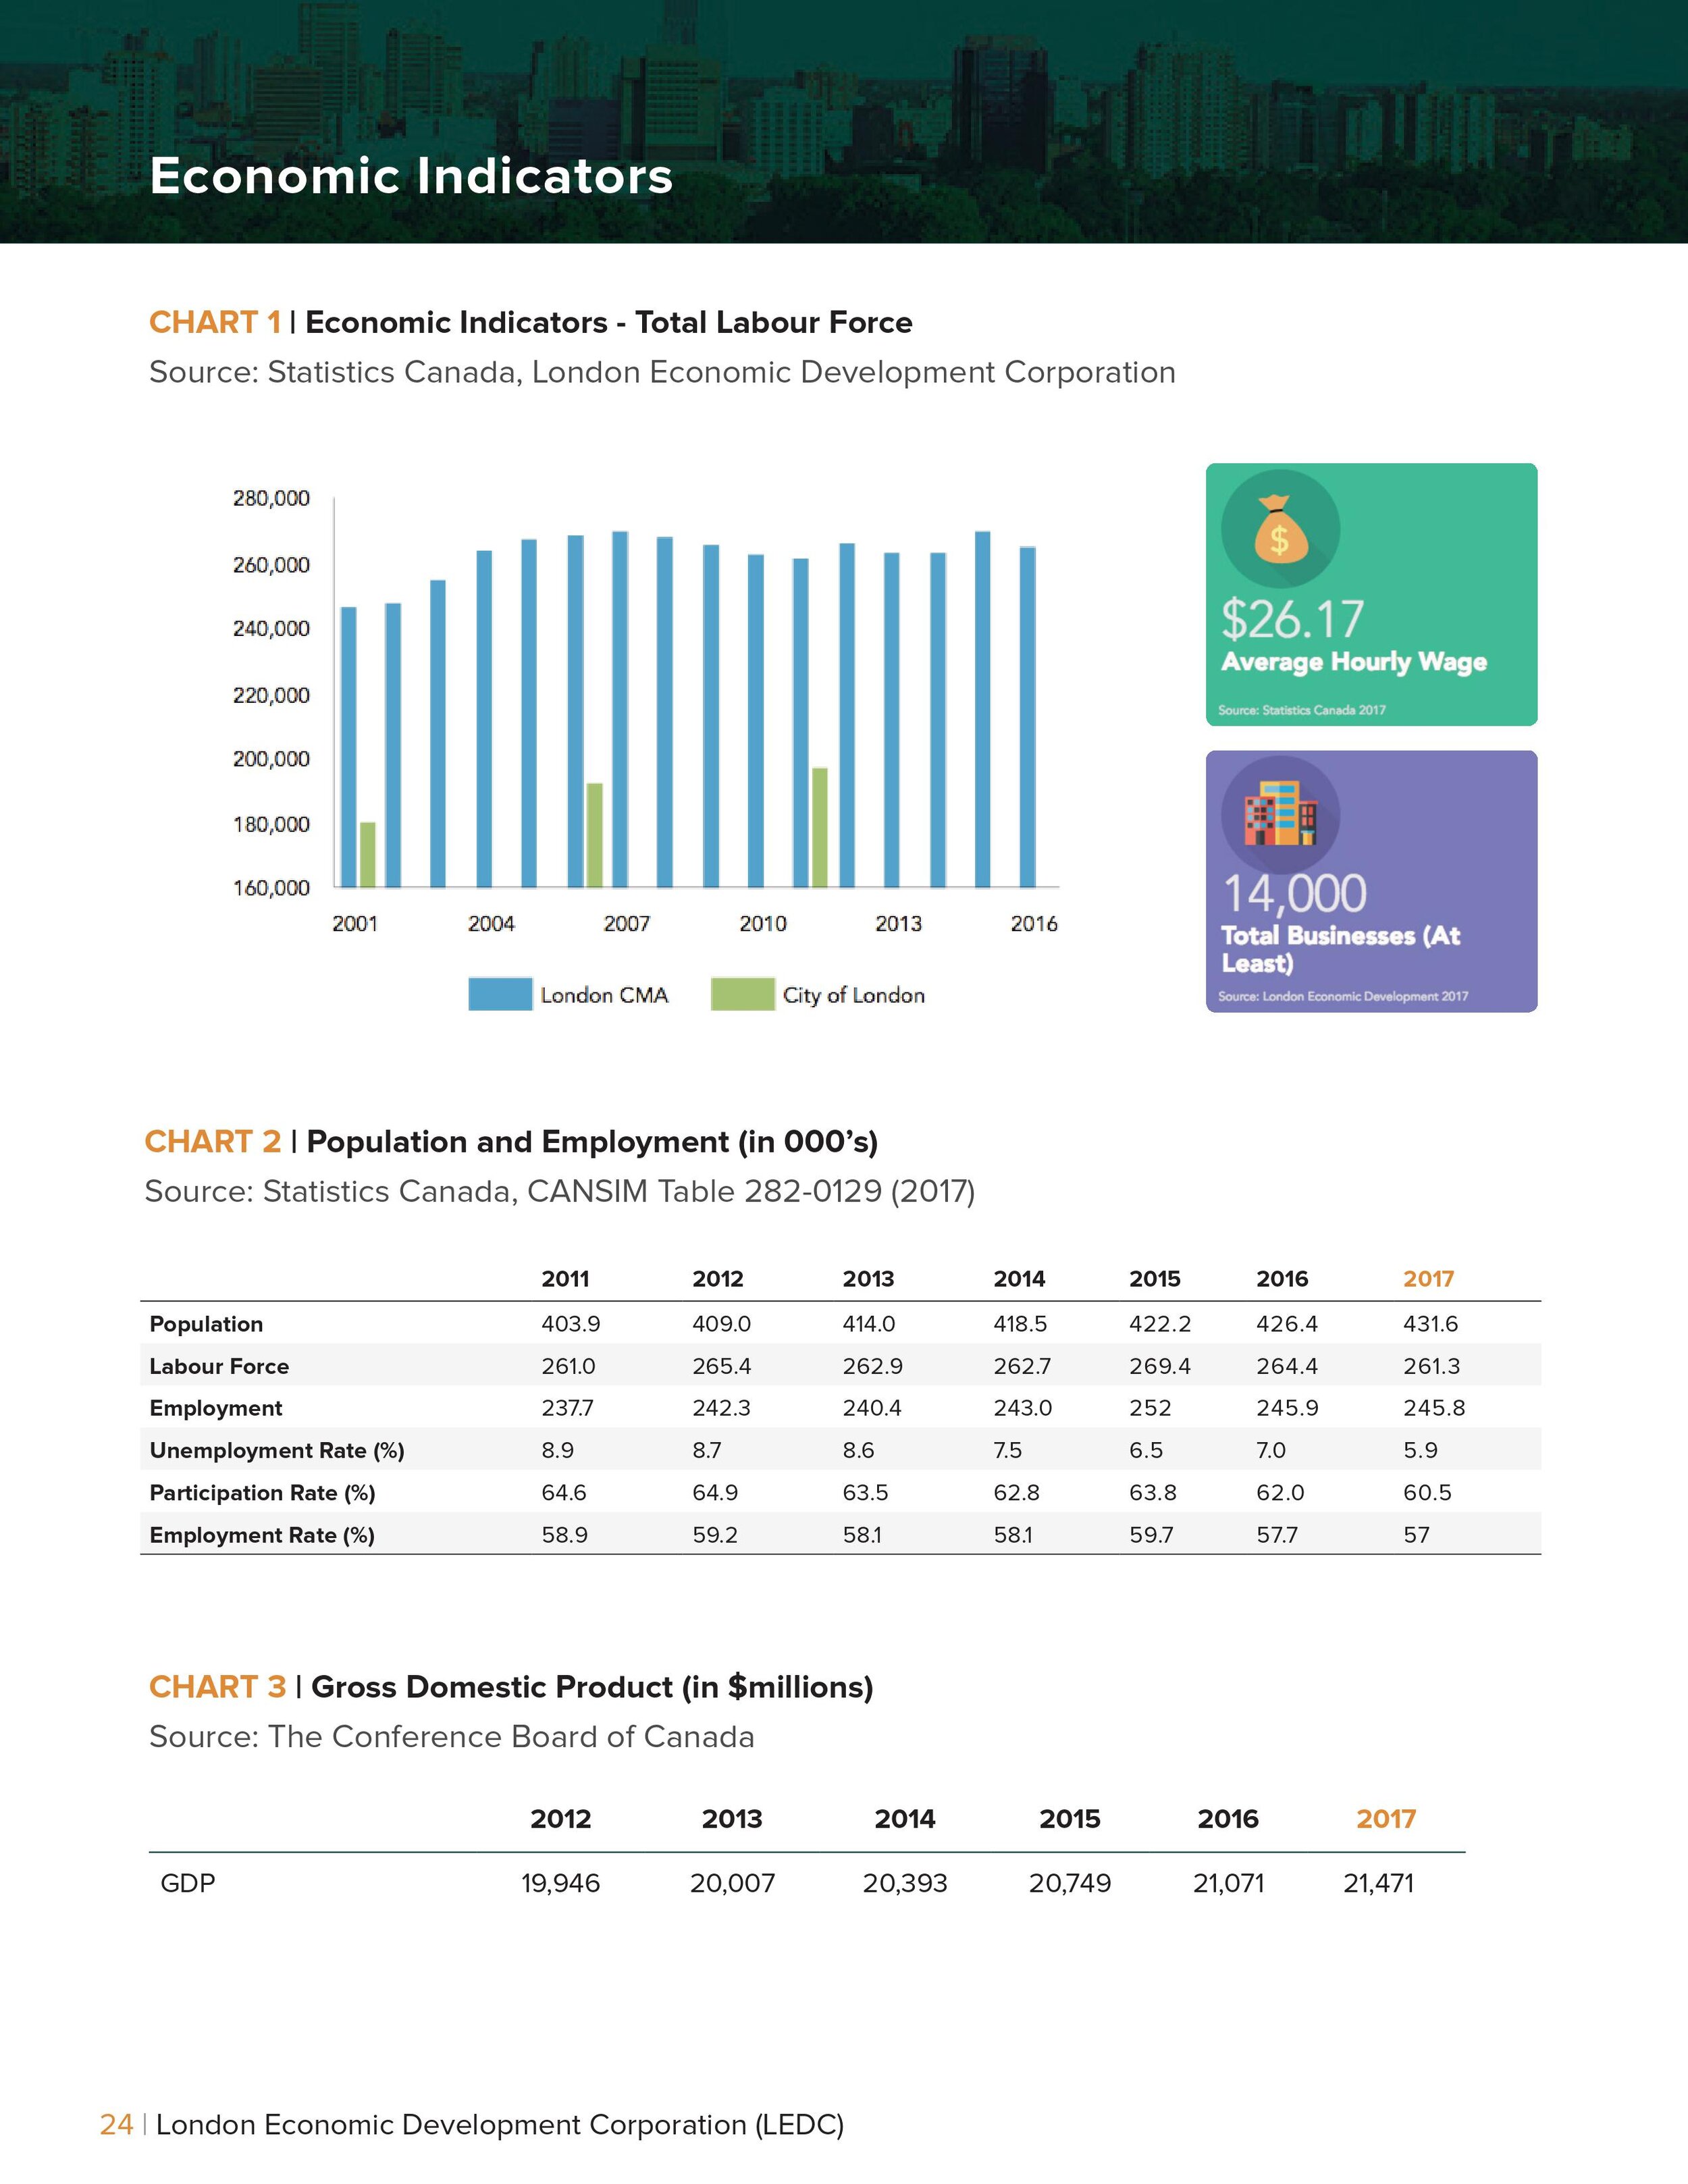Click the buildings icon in purple card
This screenshot has width=1688, height=2184.
click(x=1280, y=813)
